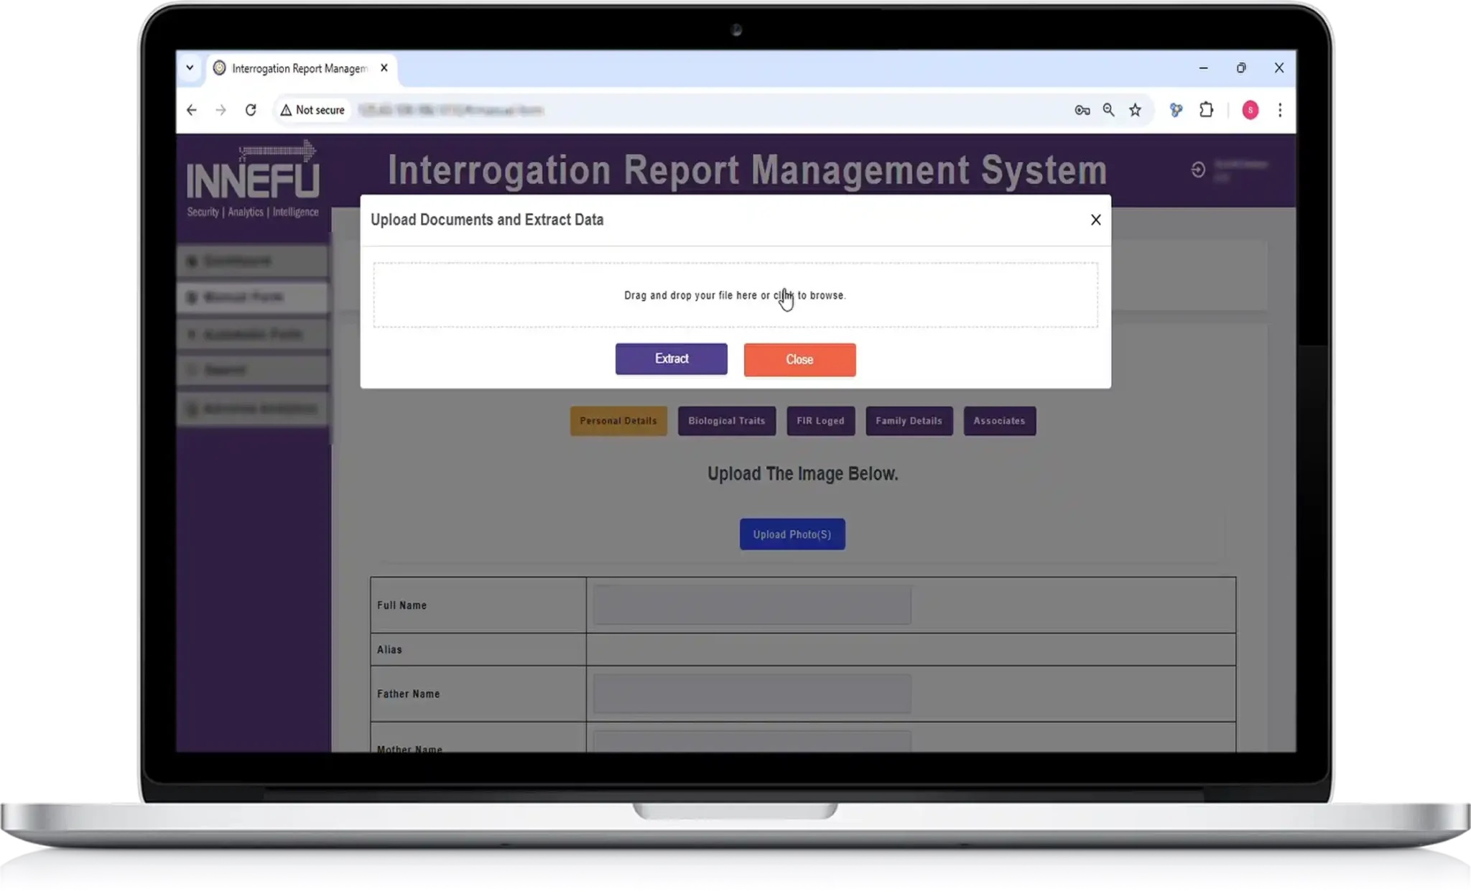Bookmark this page with the star icon

(1135, 110)
